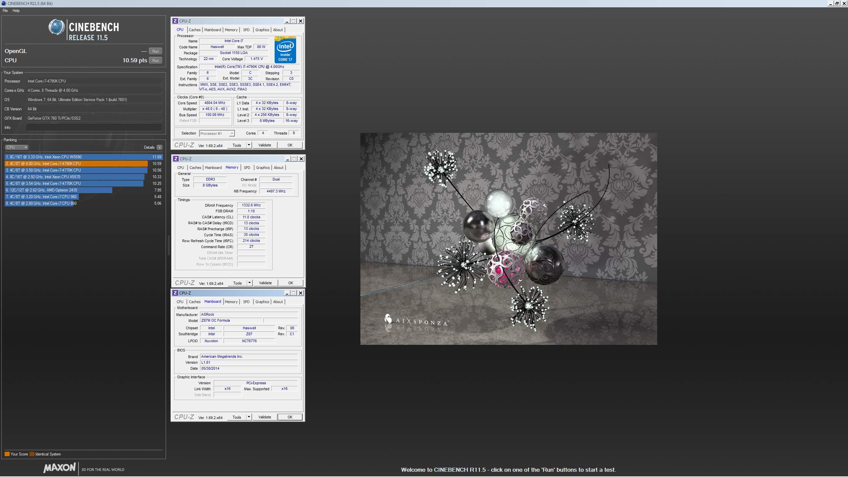
Task: Switch to Mainboard tab in top CPU-Z window
Action: tap(213, 30)
